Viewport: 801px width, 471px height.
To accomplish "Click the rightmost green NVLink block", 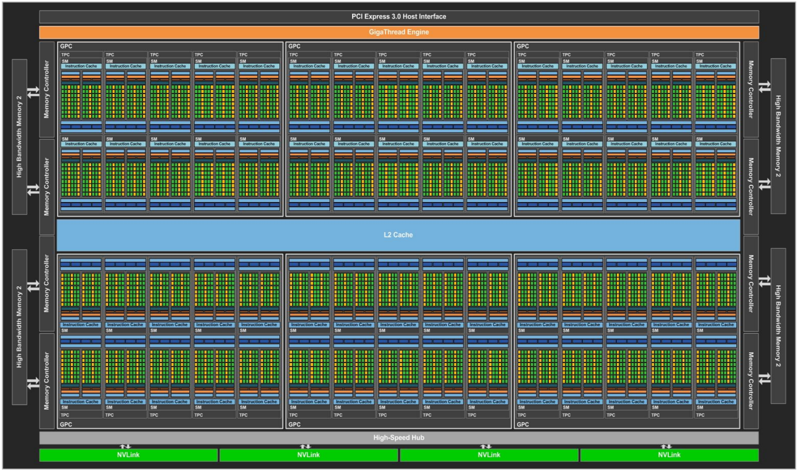I will click(x=669, y=455).
